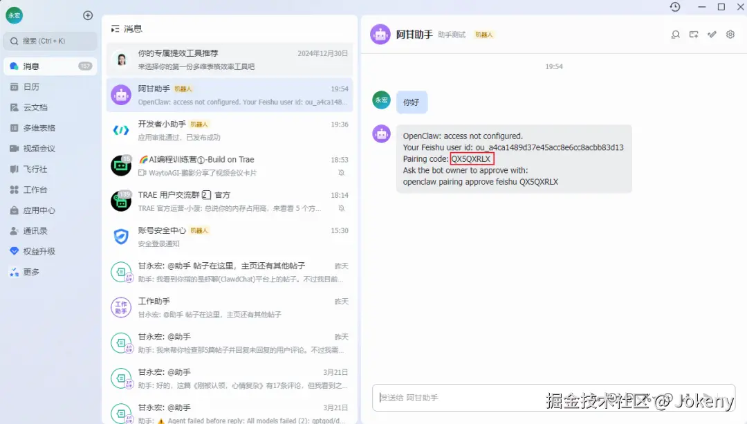Click the done checkmark icon in chat header
This screenshot has height=424, width=747.
(x=712, y=35)
